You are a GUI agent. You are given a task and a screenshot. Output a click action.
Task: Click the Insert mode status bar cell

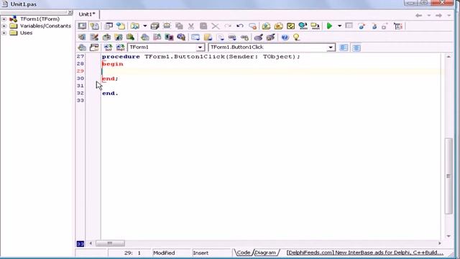(x=211, y=253)
